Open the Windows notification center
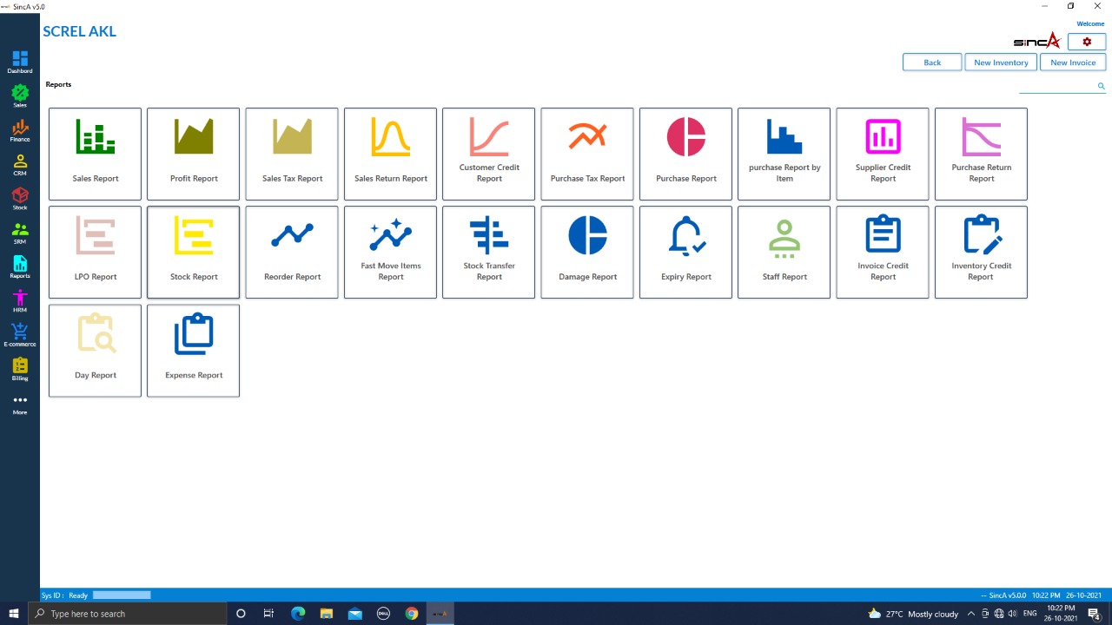Viewport: 1112px width, 625px height. point(1095,614)
